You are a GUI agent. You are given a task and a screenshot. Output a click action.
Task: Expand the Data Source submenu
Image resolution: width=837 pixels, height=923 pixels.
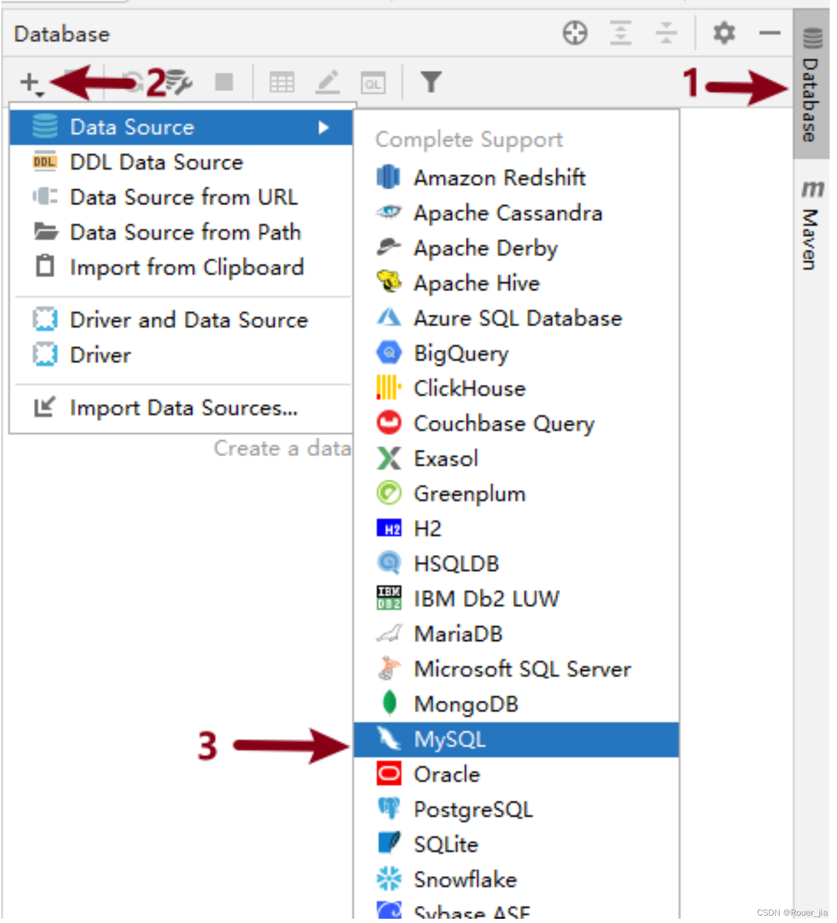pyautogui.click(x=181, y=127)
